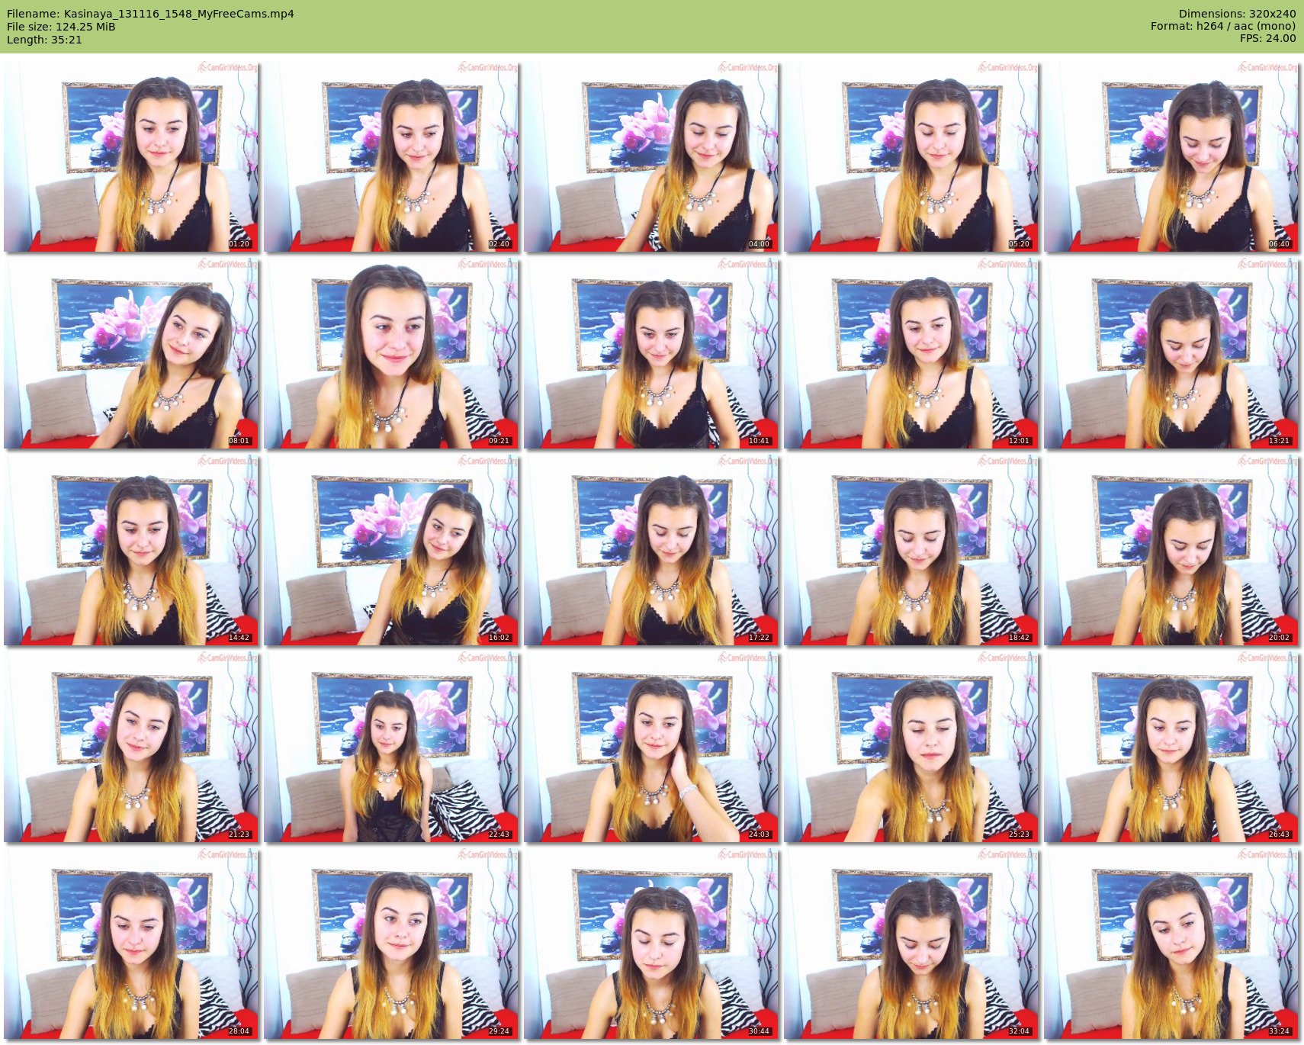Open the frame at timestamp 29:24
1304x1045 pixels.
coord(391,944)
